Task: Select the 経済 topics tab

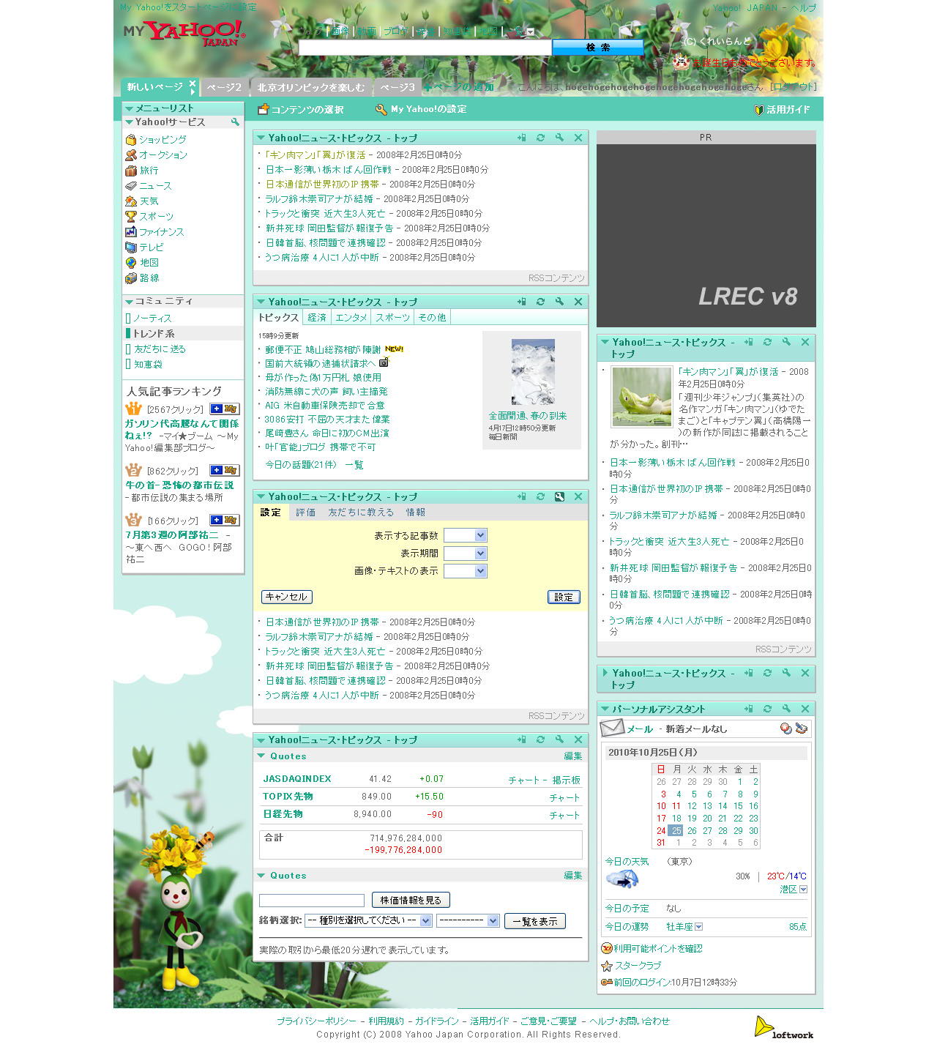Action: (317, 318)
